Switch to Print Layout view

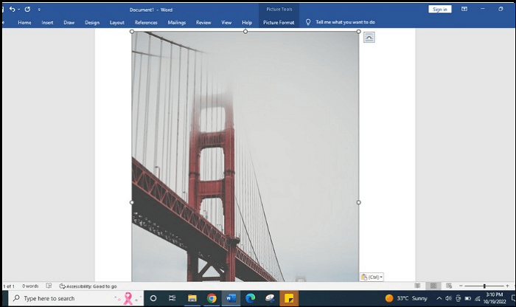pos(433,286)
